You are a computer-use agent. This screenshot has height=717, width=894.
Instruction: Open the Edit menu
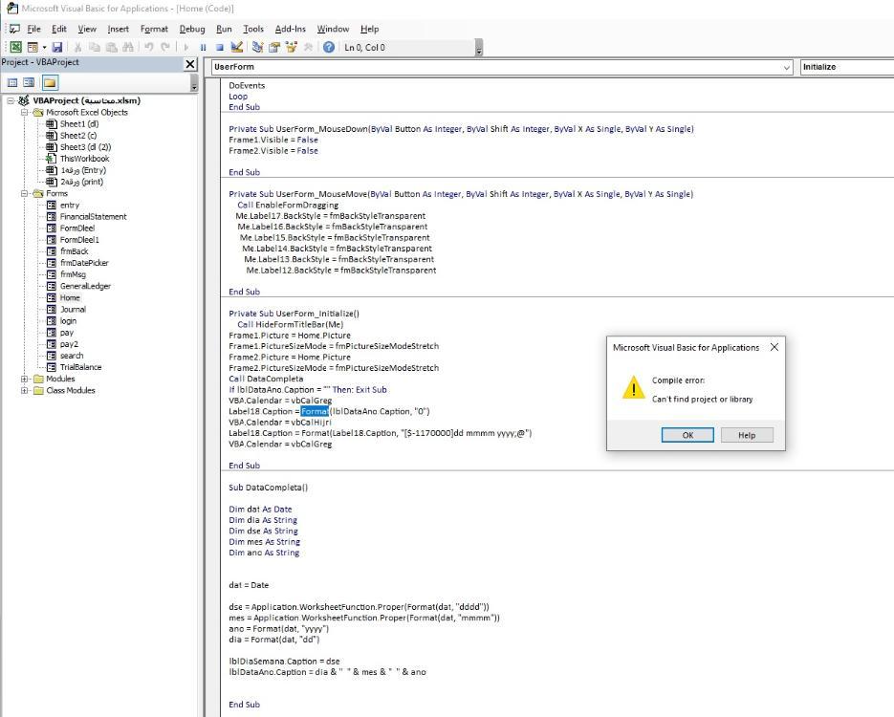coord(58,29)
